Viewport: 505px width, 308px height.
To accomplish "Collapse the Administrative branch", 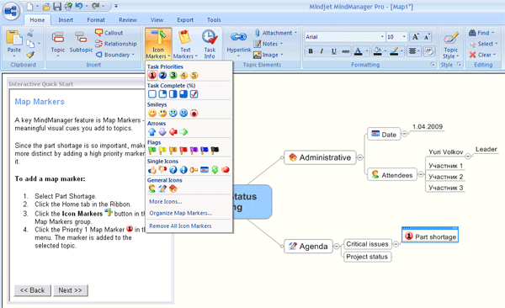I will pos(360,157).
